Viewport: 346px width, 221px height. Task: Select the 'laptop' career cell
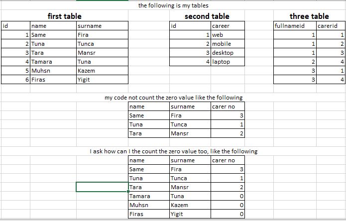228,62
